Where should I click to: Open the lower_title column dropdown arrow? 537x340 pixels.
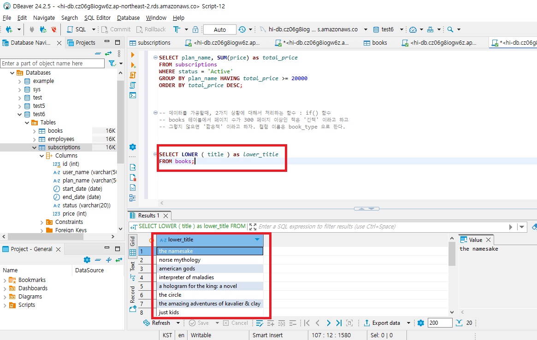click(x=257, y=240)
